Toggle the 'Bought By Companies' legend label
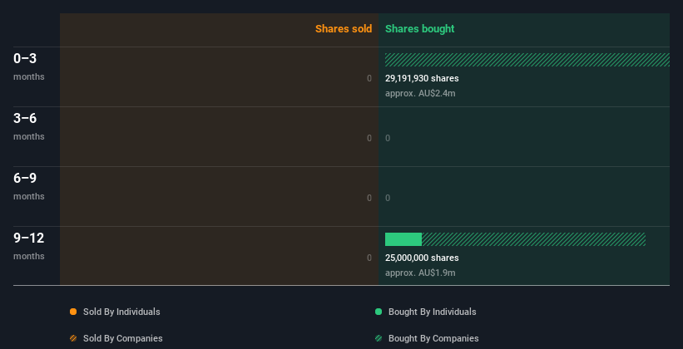The image size is (683, 349). [433, 338]
